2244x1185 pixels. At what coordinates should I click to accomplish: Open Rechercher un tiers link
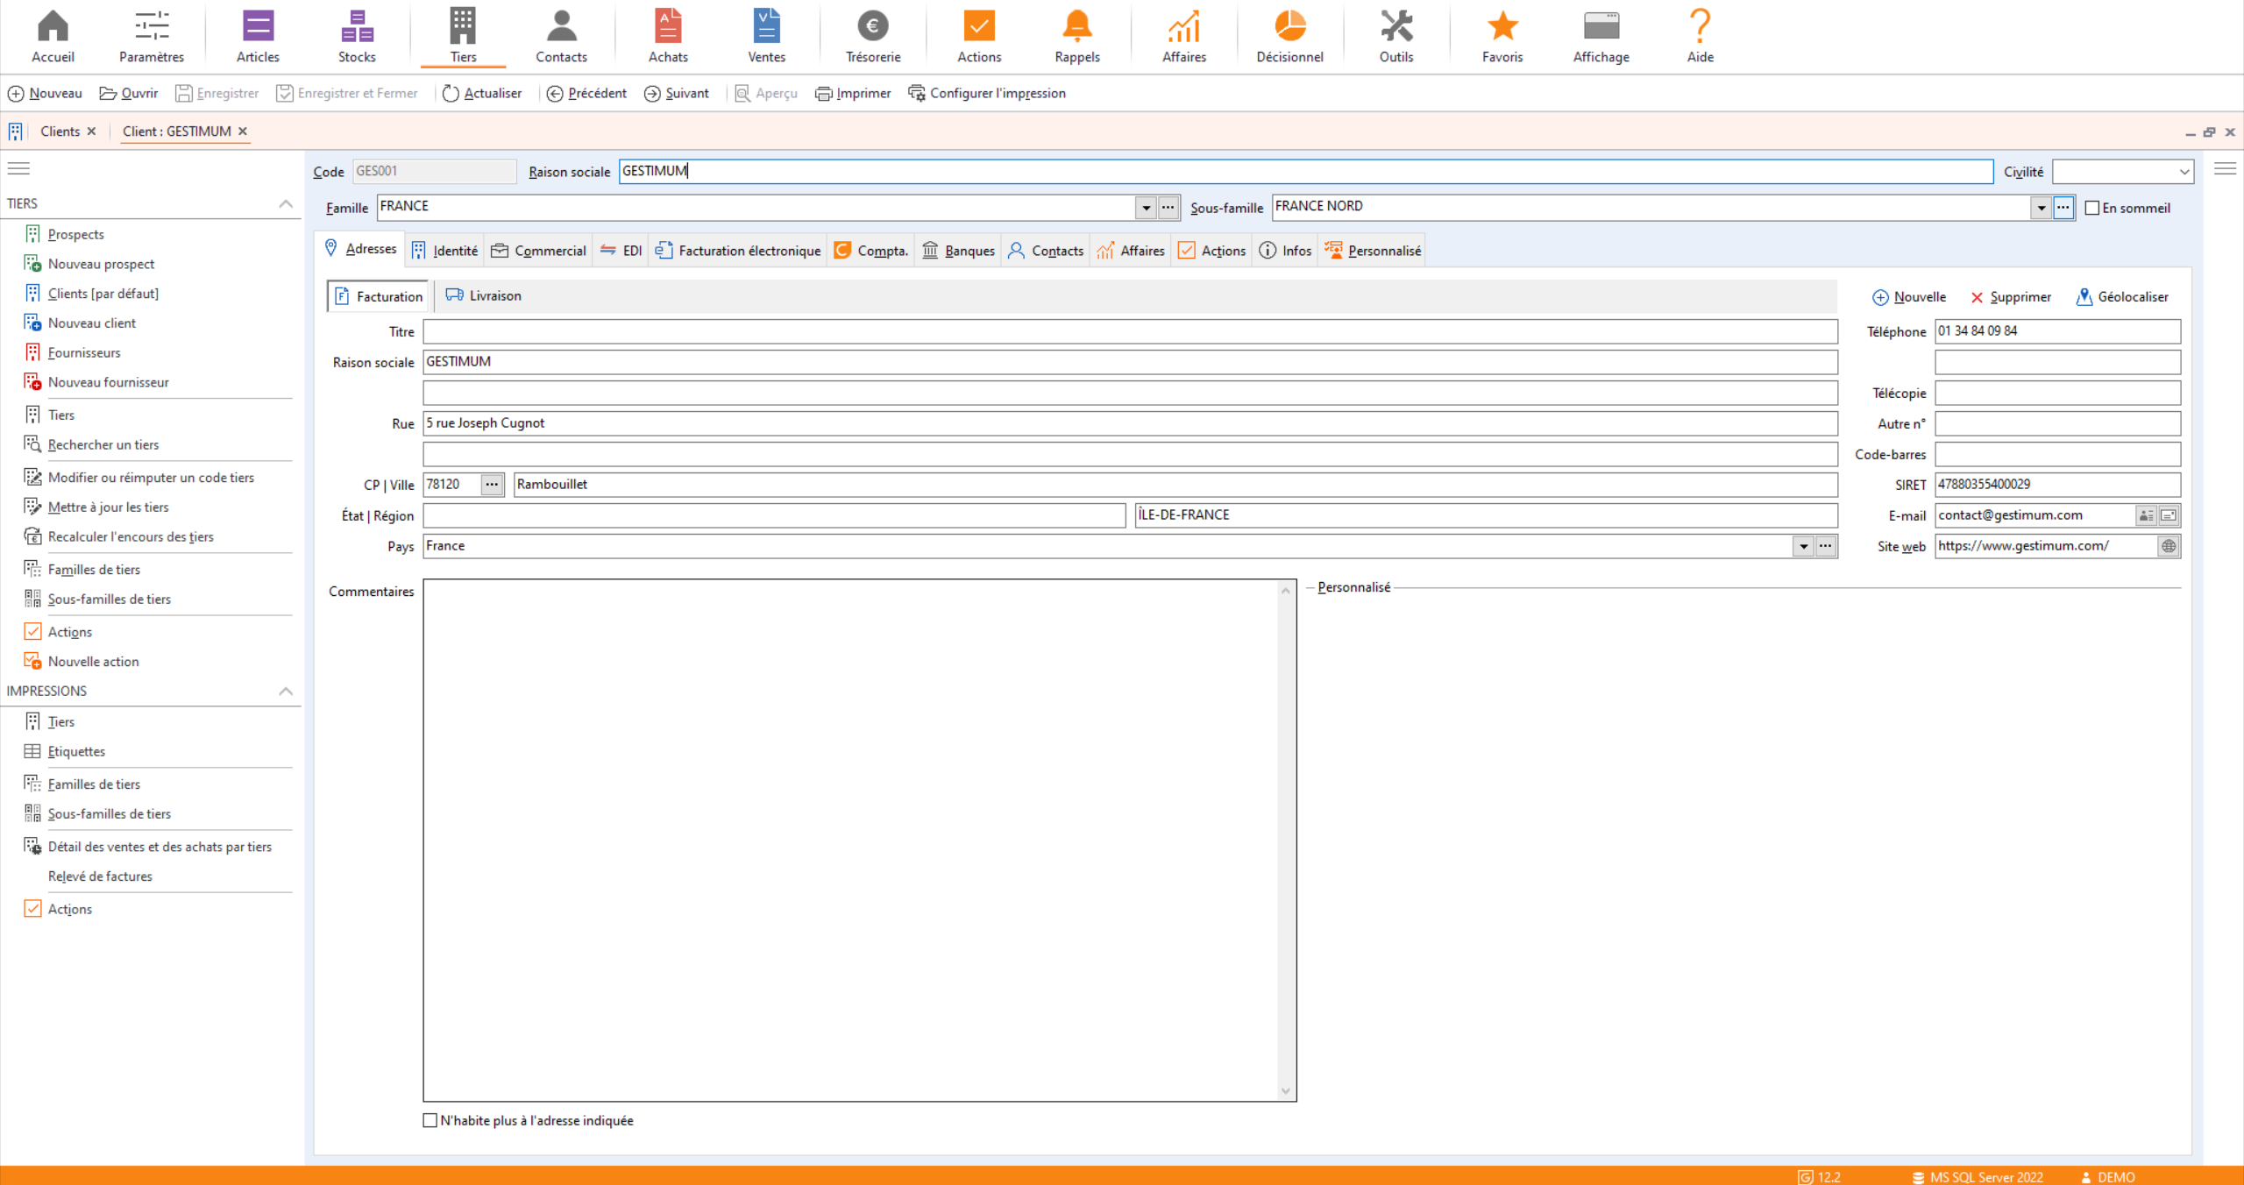pyautogui.click(x=103, y=444)
